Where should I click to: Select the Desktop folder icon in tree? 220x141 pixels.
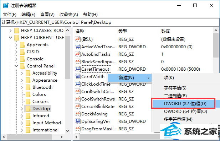28,109
